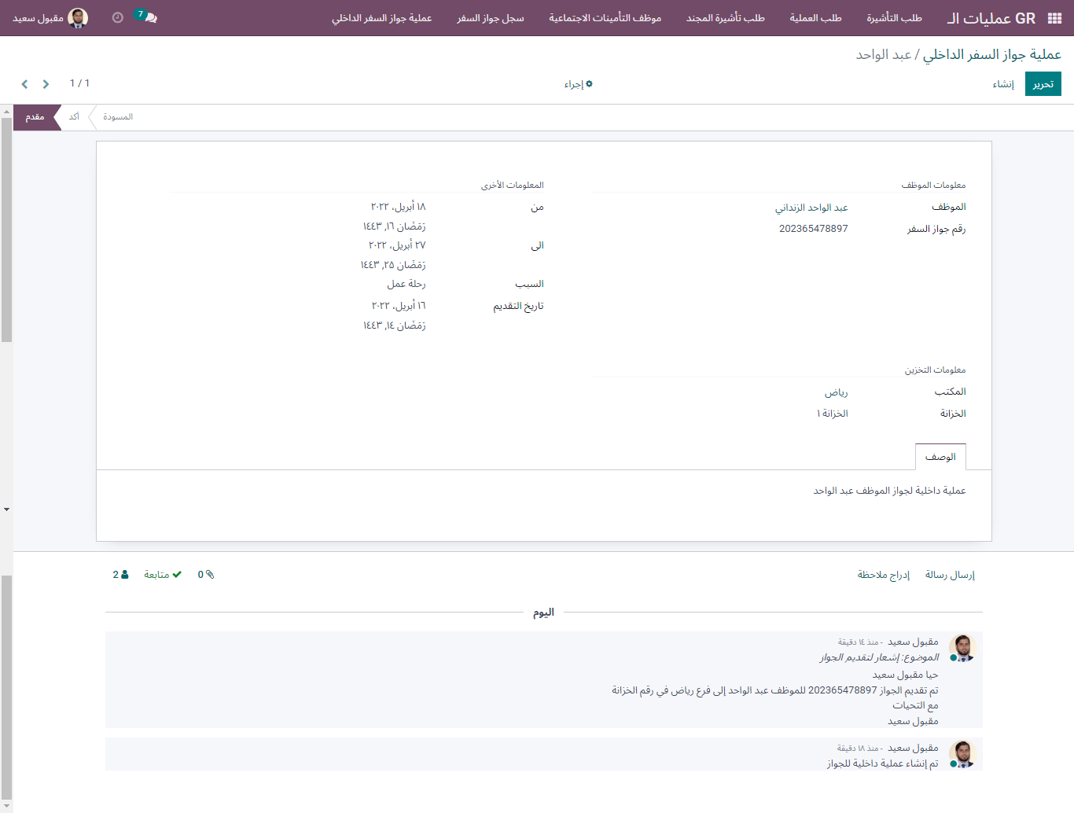Click إدراج ملاحظة log note button

884,575
